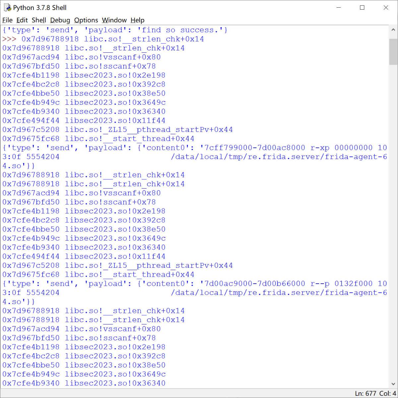This screenshot has height=398, width=398.
Task: Open the Edit menu
Action: coord(22,20)
